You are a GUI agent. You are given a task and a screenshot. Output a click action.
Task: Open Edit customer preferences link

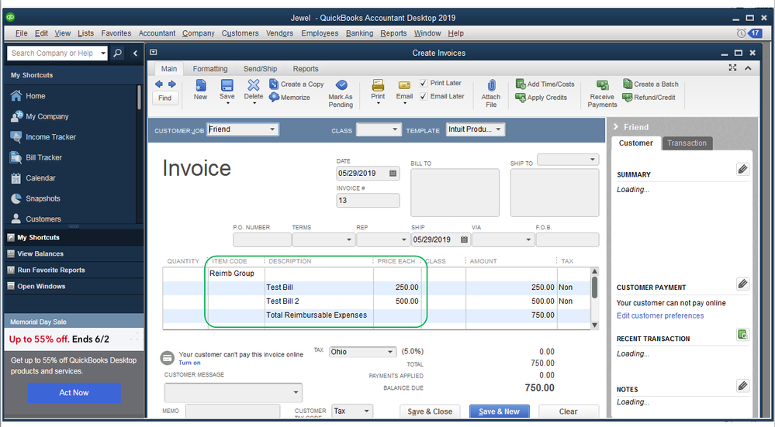point(660,315)
